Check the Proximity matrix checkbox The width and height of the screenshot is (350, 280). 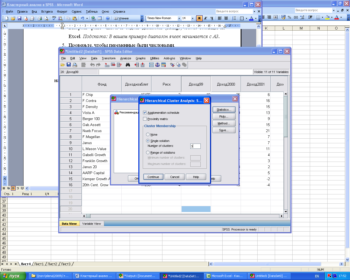pyautogui.click(x=145, y=119)
